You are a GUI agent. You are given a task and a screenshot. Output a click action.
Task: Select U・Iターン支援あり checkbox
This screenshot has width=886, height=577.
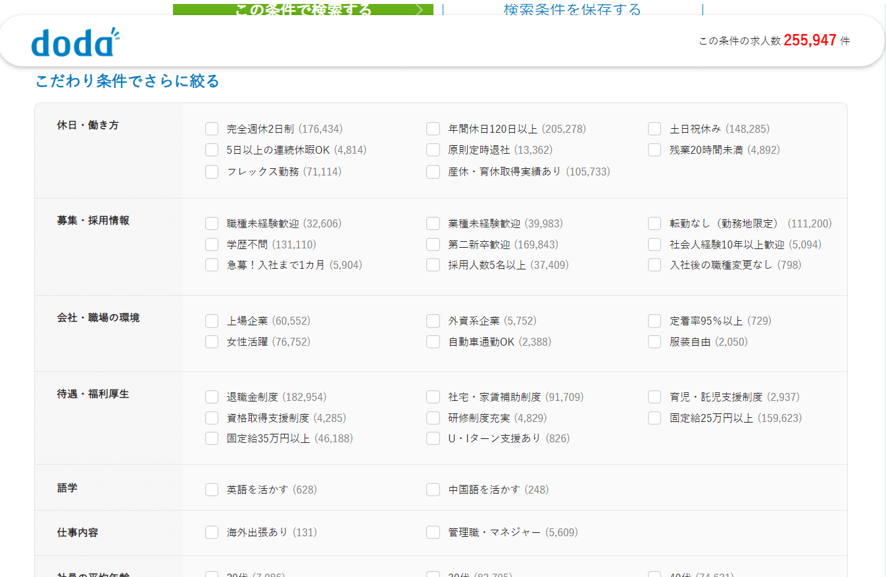tap(433, 438)
